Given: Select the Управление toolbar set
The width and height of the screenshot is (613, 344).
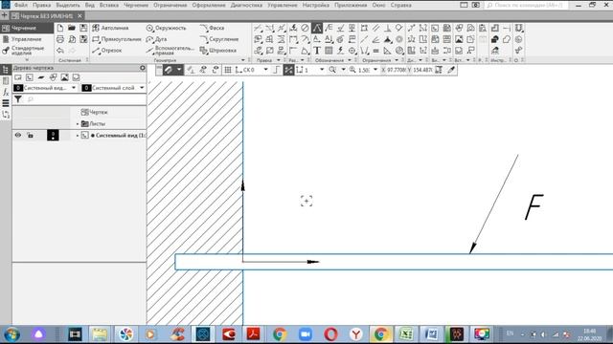Looking at the screenshot, I should (x=22, y=39).
